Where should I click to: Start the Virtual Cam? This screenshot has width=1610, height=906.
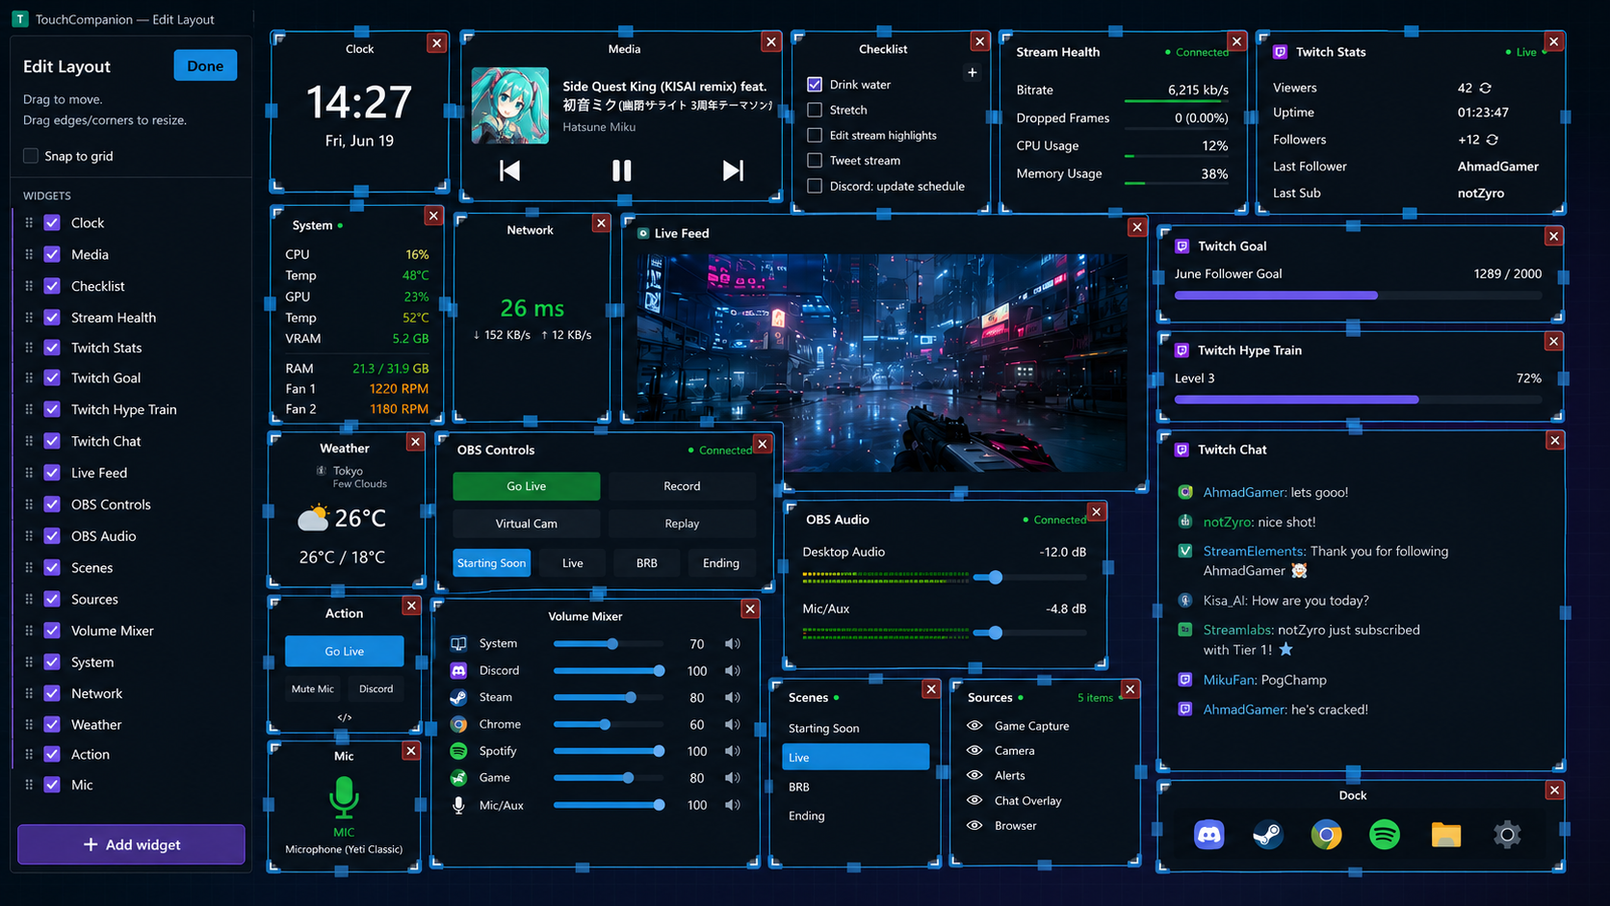click(x=527, y=524)
